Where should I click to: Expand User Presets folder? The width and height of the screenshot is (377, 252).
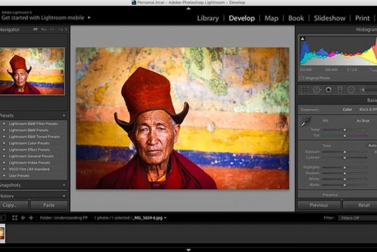pos(4,175)
